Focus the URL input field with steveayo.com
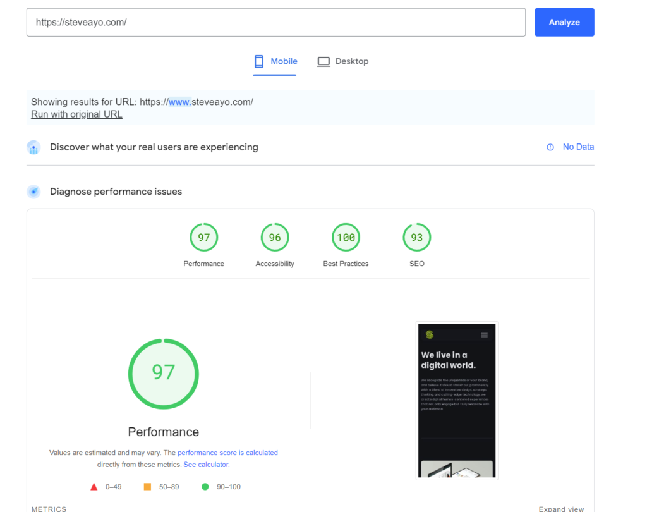The image size is (647, 512). [x=276, y=22]
